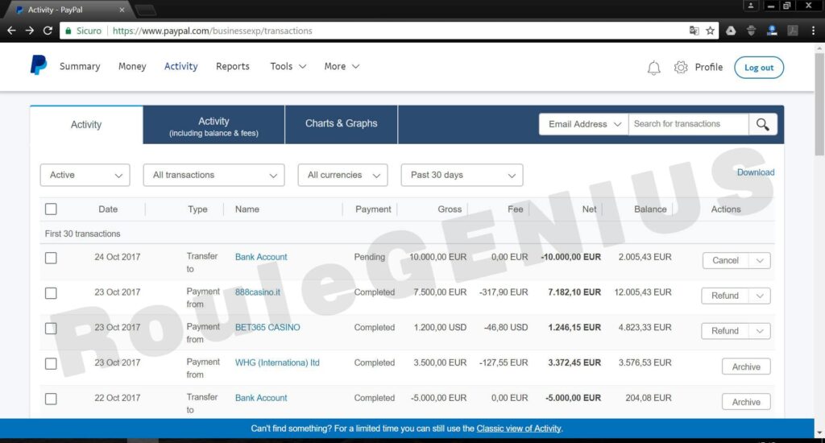Close the Activity - PayPal tab
The width and height of the screenshot is (825, 443).
point(122,10)
